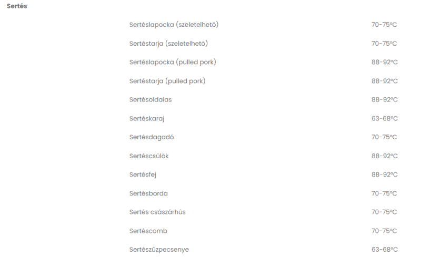Screen dimensions: 421x257
Task: Click the Sertéslapocka (szeletelhető) row label
Action: 174,25
